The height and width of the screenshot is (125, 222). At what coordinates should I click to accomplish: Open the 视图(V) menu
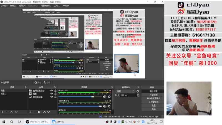(22, 6)
